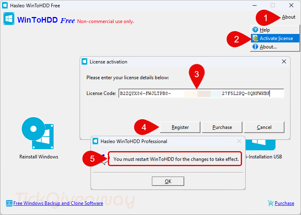The image size is (301, 215).
Task: Click inside the License Code field
Action: point(201,93)
